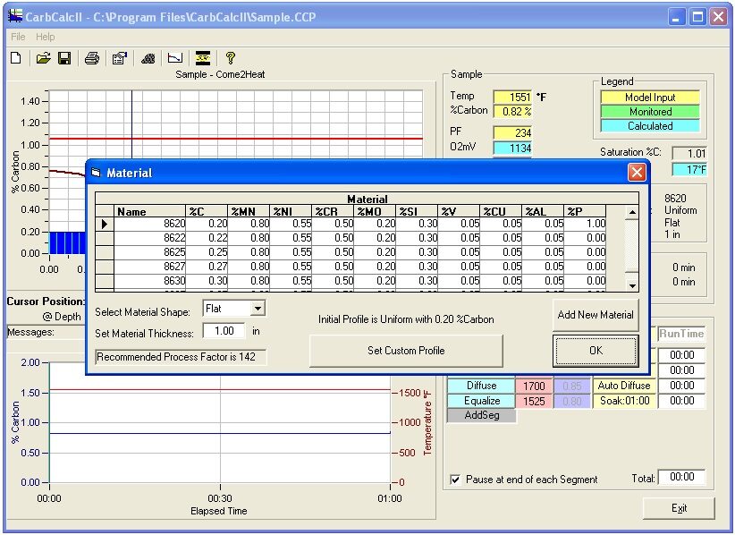Image resolution: width=735 pixels, height=535 pixels.
Task: Click the Total time field 00:00
Action: point(681,477)
